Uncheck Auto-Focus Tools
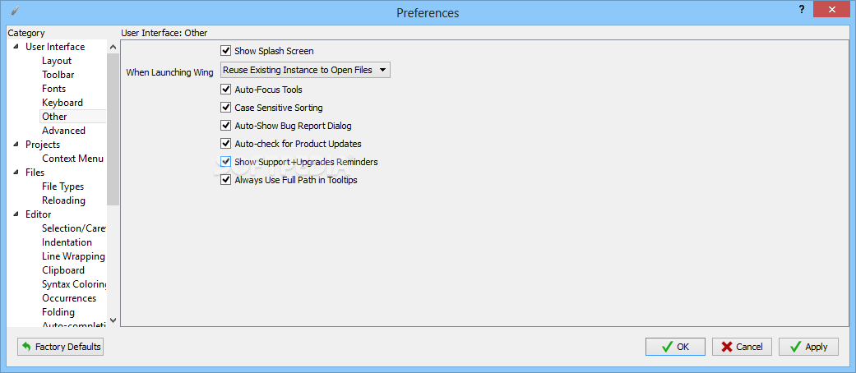856x373 pixels. click(226, 90)
